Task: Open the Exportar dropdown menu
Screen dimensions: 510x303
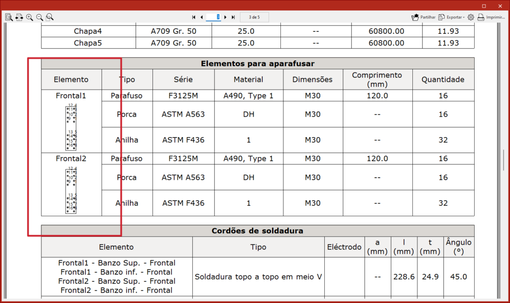Action: pos(451,17)
